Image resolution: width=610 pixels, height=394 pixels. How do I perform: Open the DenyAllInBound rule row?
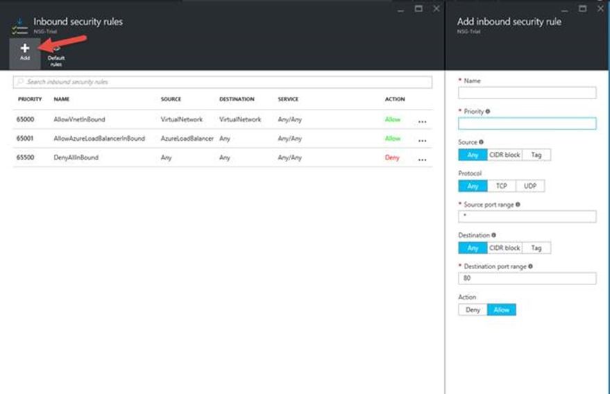223,157
